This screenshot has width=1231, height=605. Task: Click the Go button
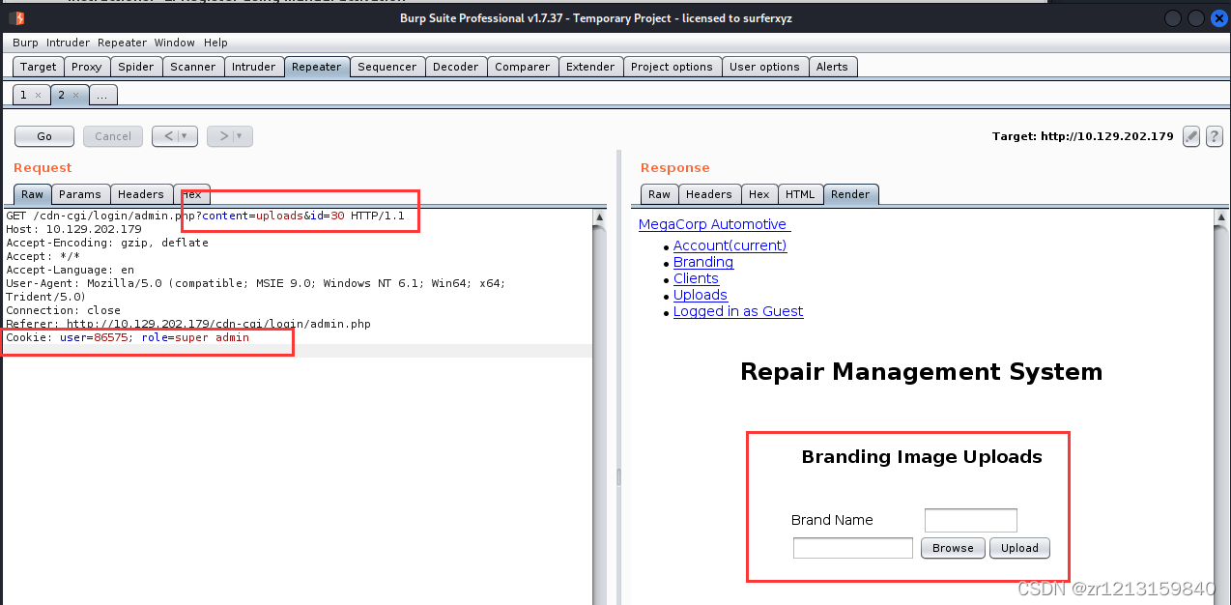[x=44, y=136]
